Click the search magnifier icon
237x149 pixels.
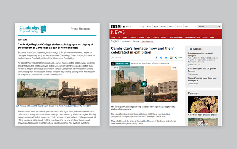(x=219, y=27)
